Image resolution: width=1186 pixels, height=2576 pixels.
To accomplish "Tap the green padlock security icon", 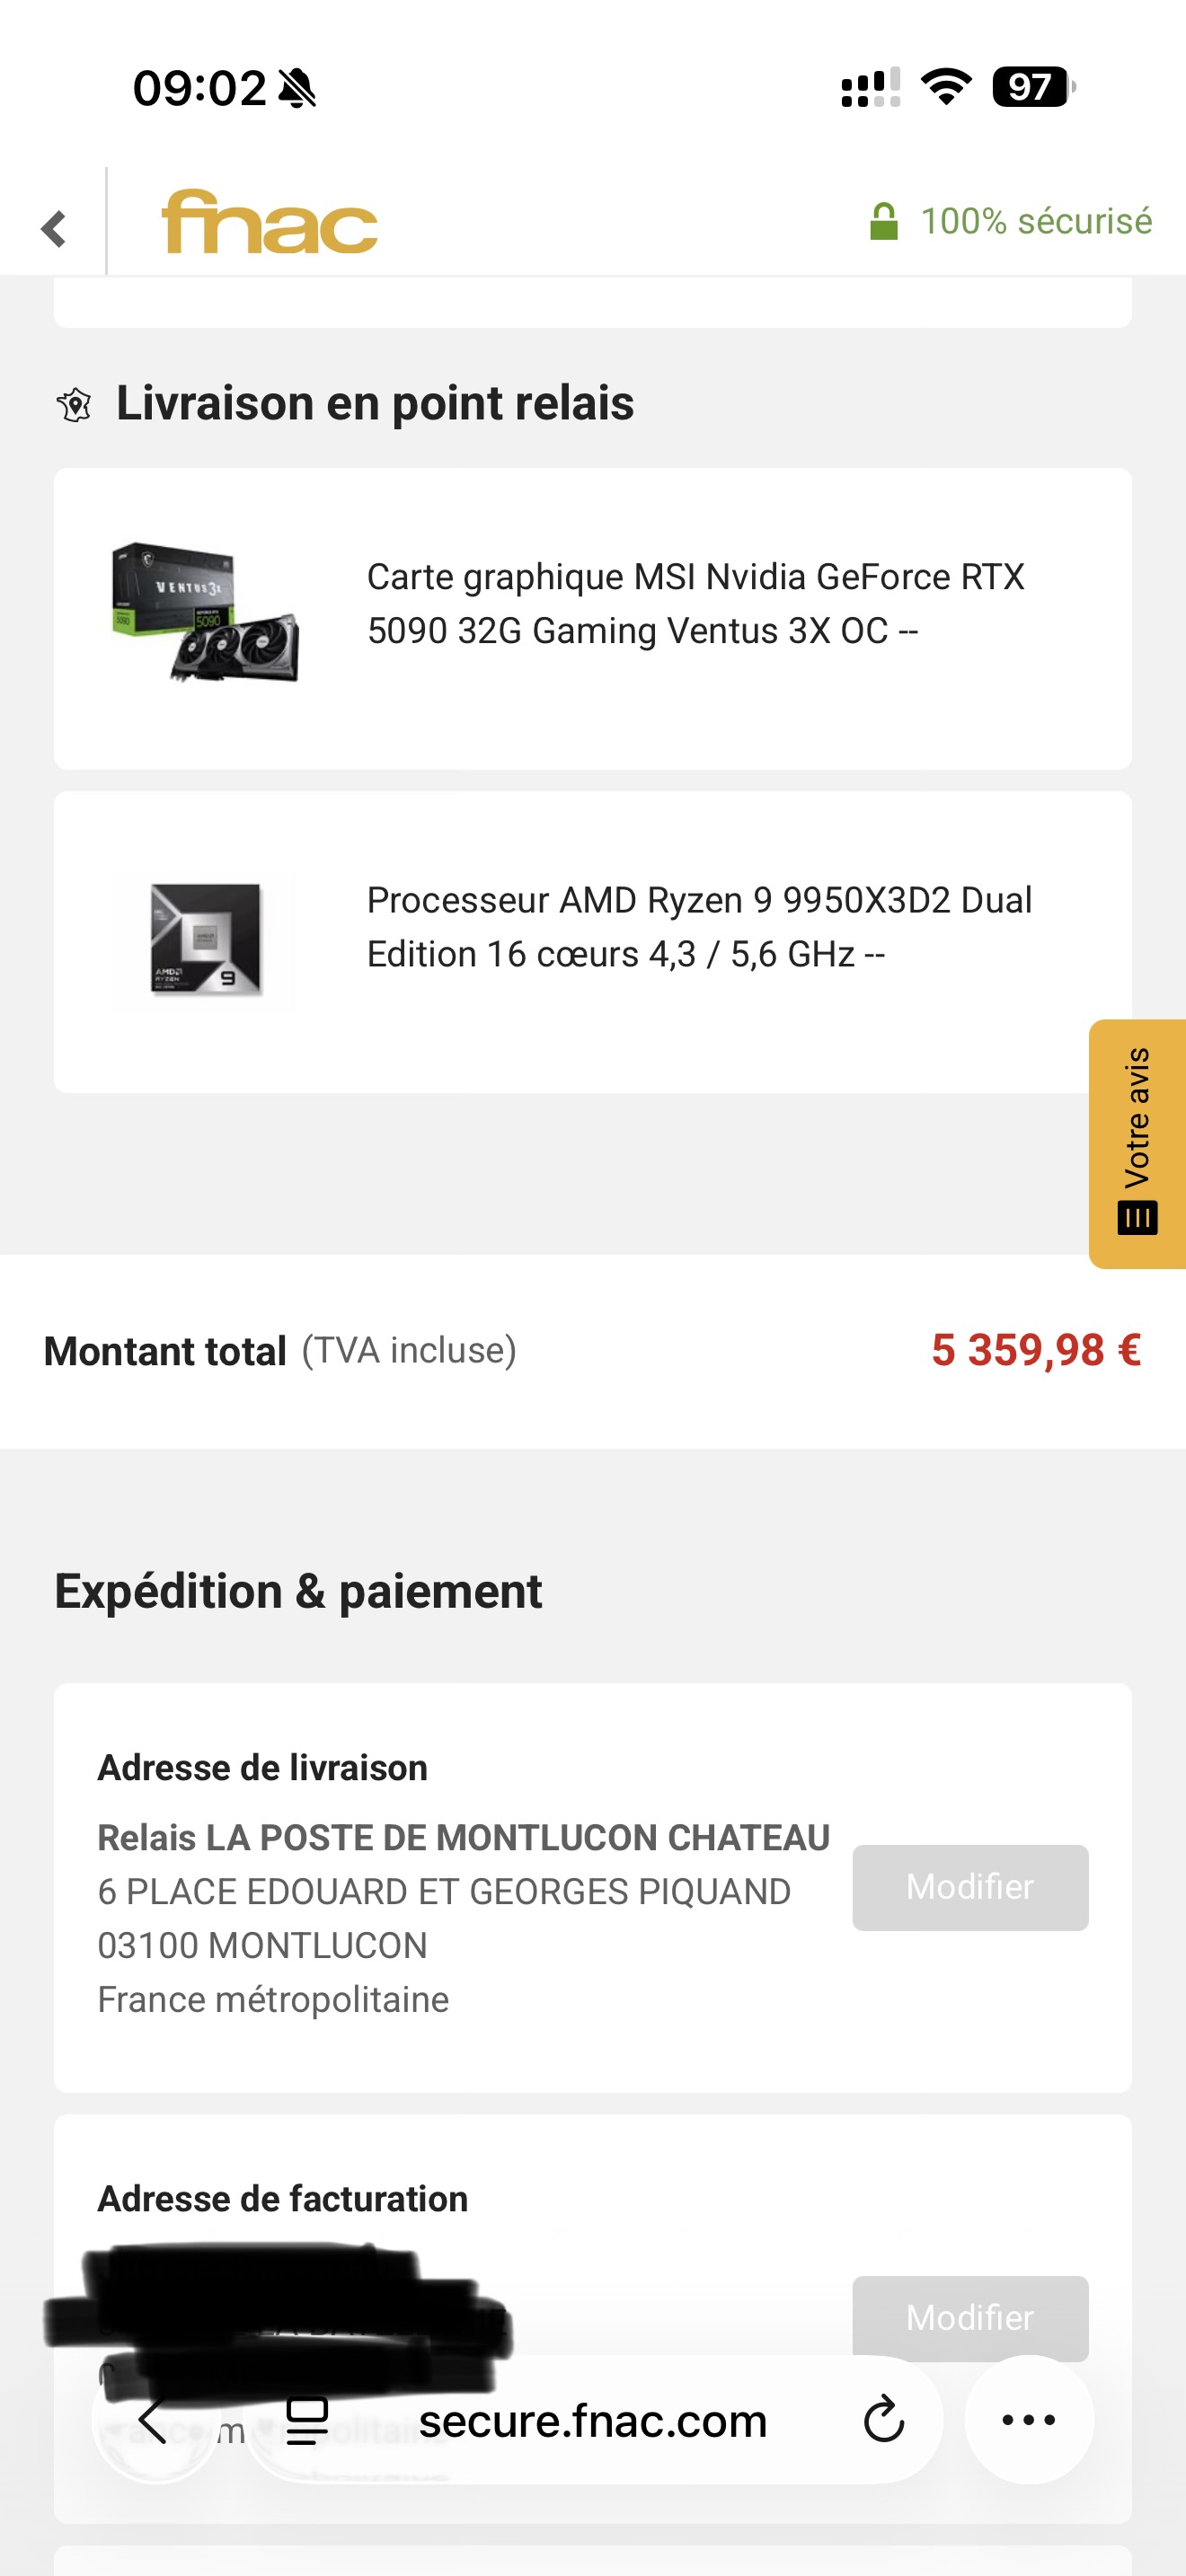I will click(883, 221).
